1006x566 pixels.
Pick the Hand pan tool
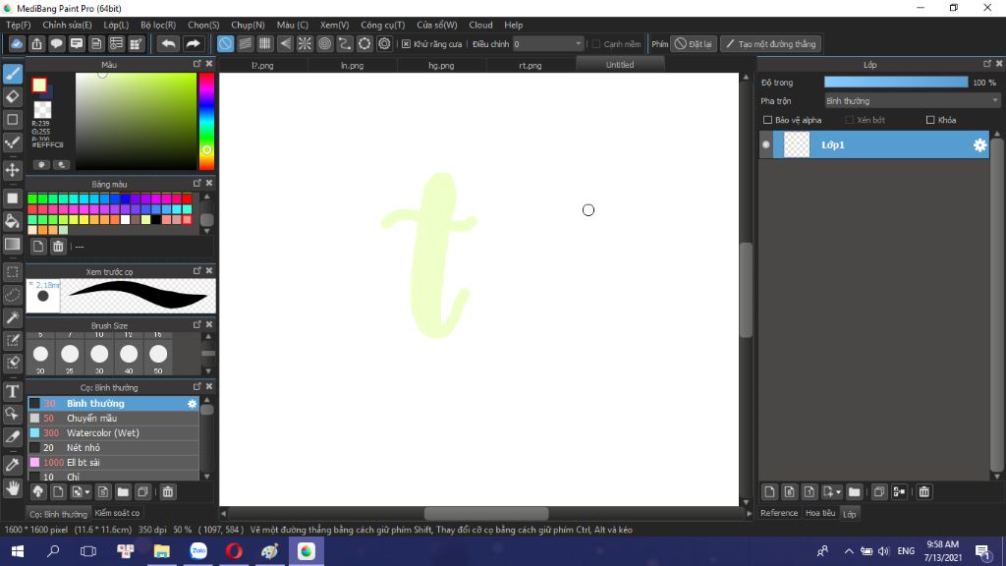coord(12,488)
